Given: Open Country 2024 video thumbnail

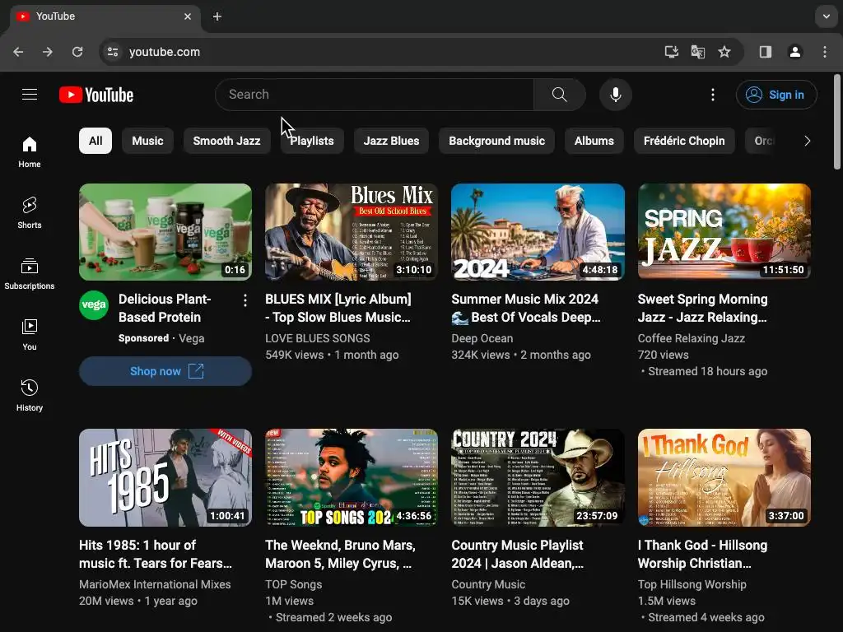Looking at the screenshot, I should pos(538,478).
